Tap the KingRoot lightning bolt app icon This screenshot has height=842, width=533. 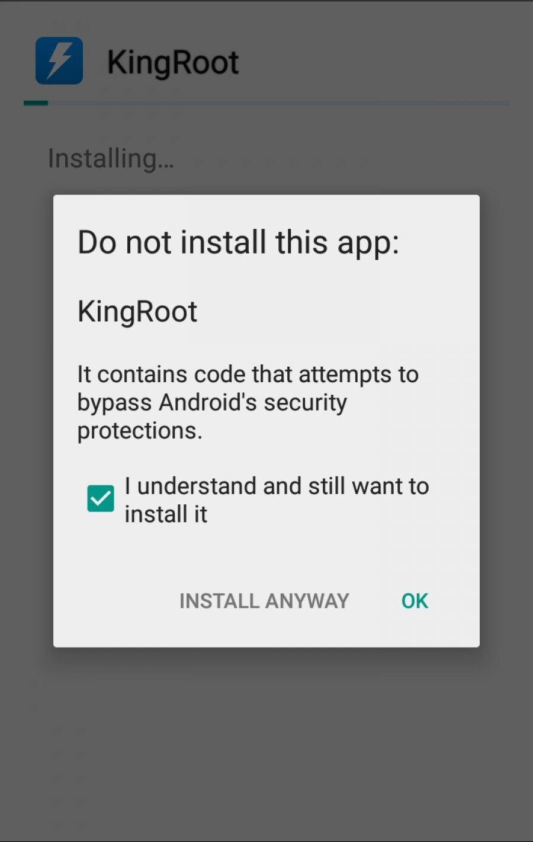tap(59, 61)
